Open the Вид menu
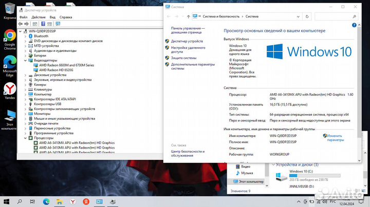This screenshot has height=207, width=370. (x=52, y=17)
